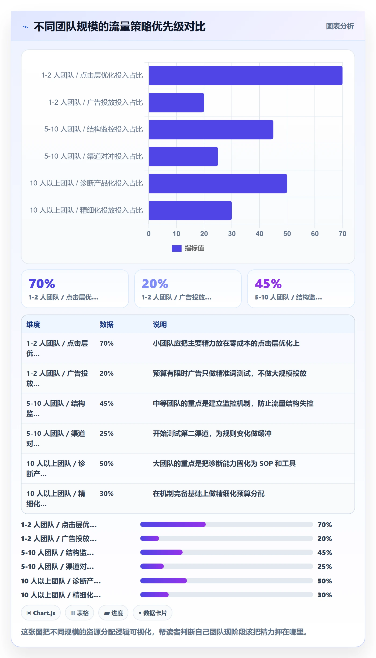Click description 小团队应把主要精力放在零成本的点击层优化上

tap(226, 343)
